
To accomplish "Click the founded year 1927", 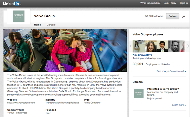I will 48,113.
